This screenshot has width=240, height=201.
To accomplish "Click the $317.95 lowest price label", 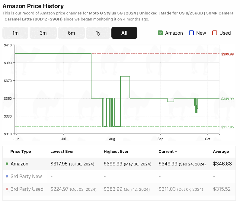I will (228, 127).
